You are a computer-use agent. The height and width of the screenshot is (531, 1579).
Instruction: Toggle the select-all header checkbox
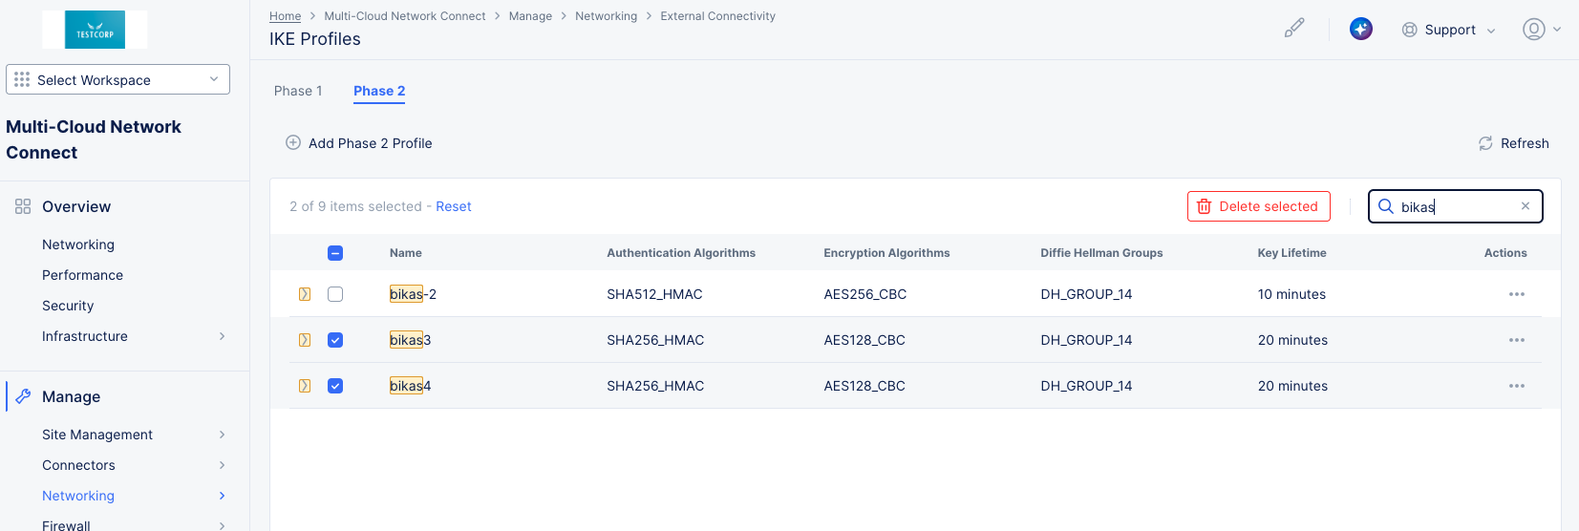(335, 253)
